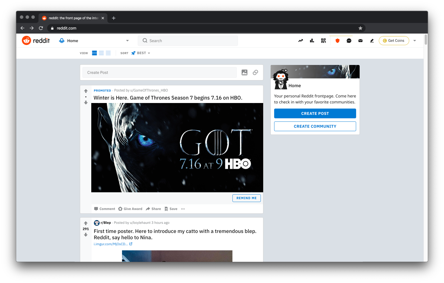Click the REMIND ME button
The image size is (444, 283).
pos(247,198)
